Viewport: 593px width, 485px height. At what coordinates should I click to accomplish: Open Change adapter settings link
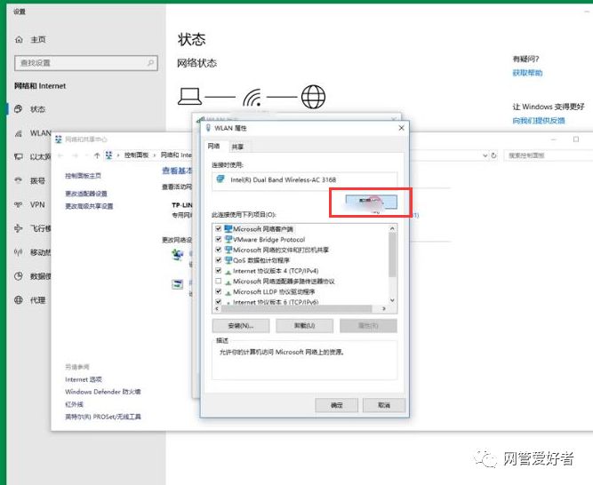click(x=86, y=194)
